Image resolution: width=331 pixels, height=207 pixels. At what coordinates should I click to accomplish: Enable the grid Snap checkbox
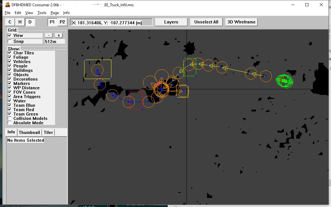click(9, 41)
